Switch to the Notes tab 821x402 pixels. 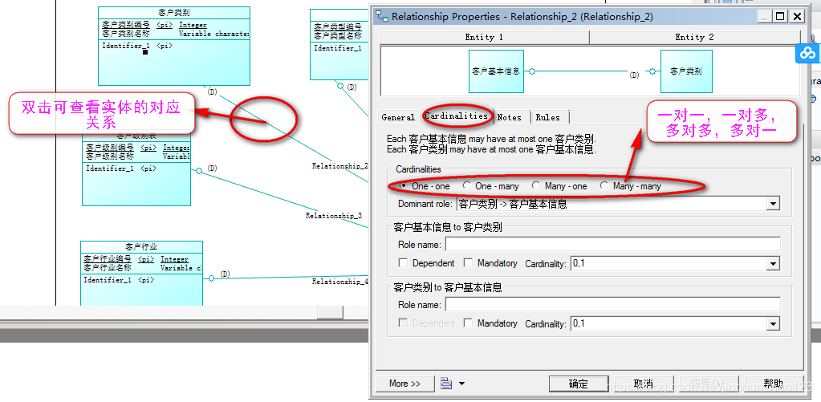(510, 117)
